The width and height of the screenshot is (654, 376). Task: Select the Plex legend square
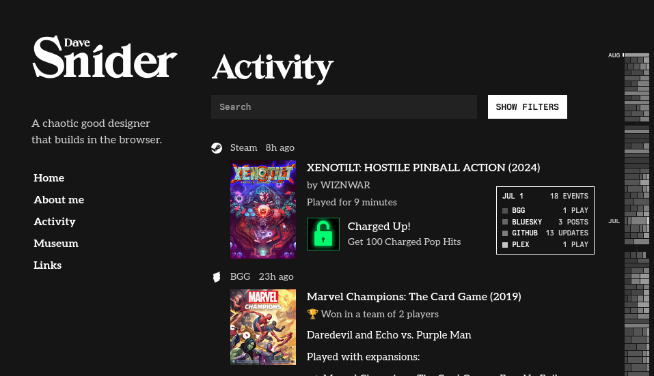pyautogui.click(x=505, y=245)
